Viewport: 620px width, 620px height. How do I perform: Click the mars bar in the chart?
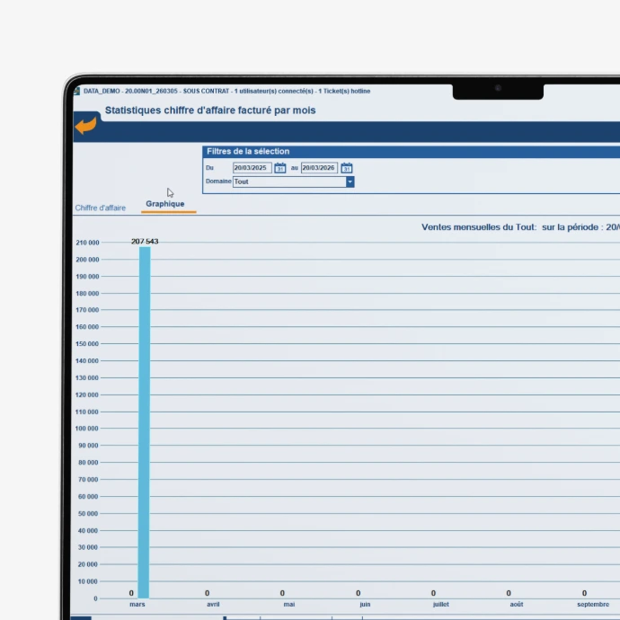tap(144, 422)
